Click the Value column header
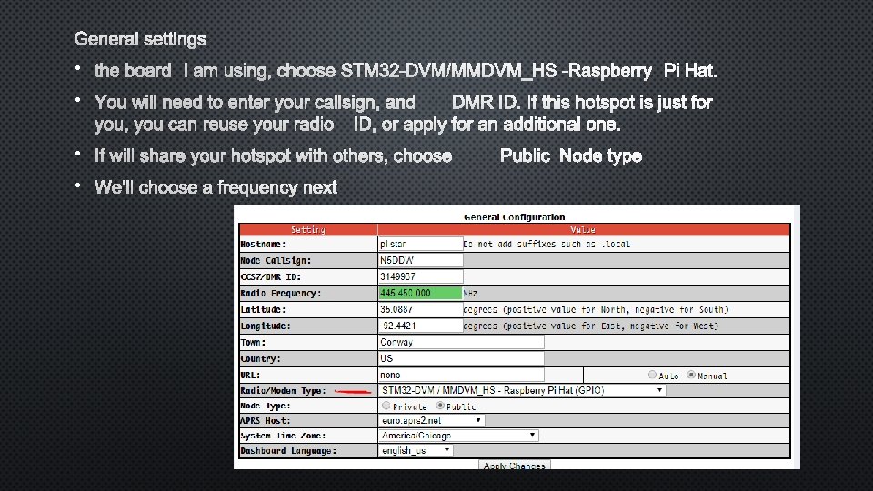This screenshot has height=491, width=873. [x=583, y=229]
